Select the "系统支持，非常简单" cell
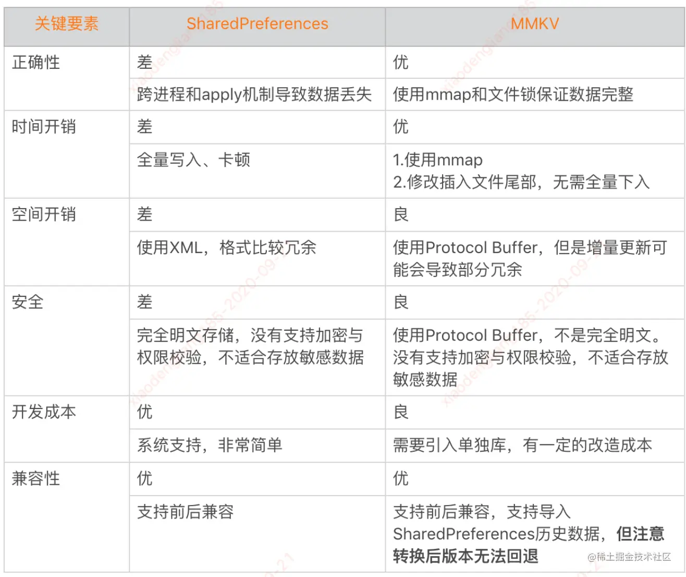This screenshot has height=577, width=686. (x=258, y=446)
